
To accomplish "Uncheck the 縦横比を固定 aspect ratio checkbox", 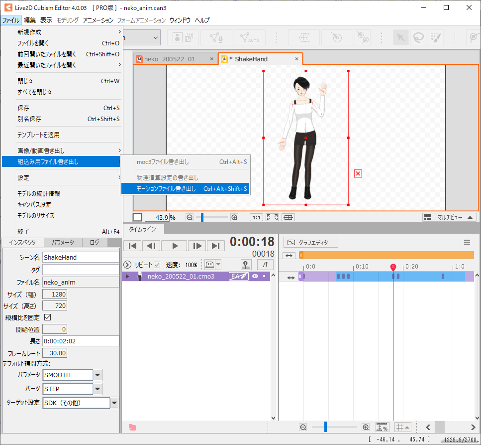I will [x=48, y=317].
